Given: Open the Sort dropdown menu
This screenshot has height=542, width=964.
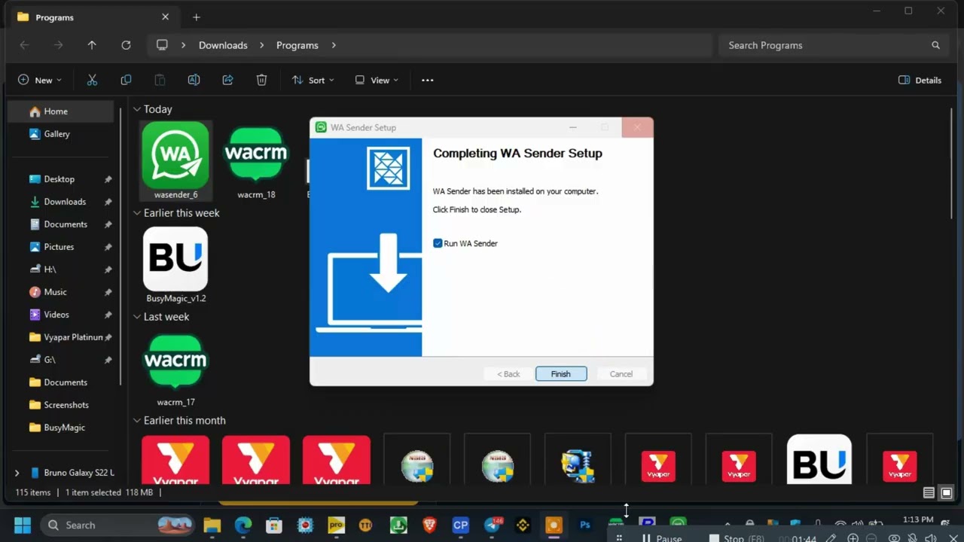Looking at the screenshot, I should coord(313,80).
